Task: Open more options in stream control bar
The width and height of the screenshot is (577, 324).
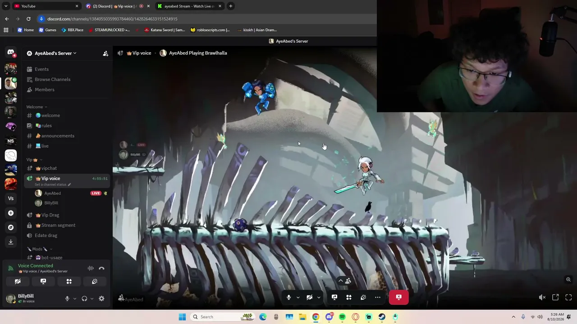Action: [378, 297]
